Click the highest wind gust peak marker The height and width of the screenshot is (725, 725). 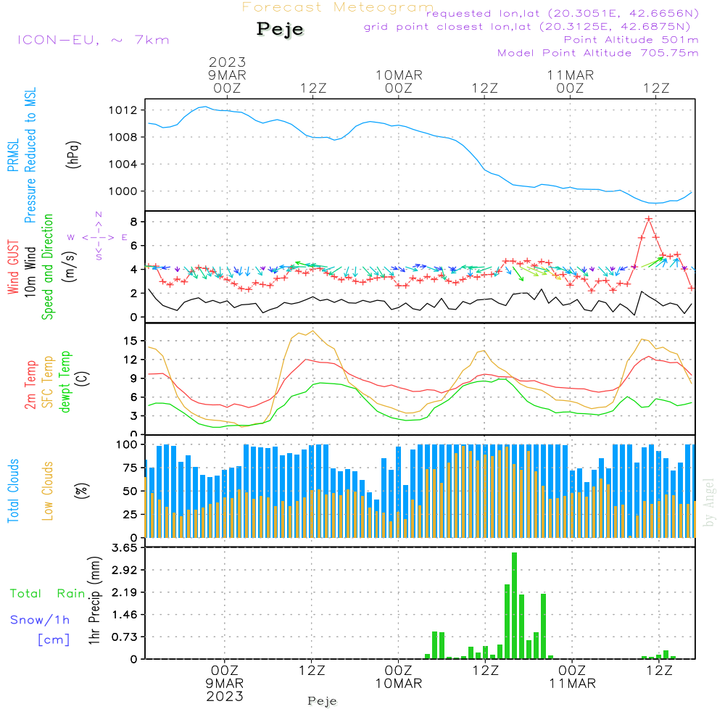click(x=648, y=218)
